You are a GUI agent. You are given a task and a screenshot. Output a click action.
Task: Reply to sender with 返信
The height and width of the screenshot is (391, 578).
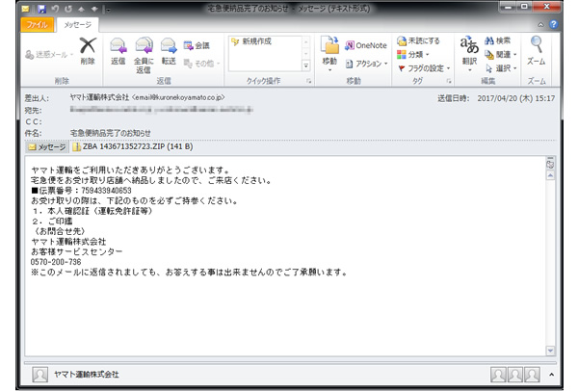point(118,51)
